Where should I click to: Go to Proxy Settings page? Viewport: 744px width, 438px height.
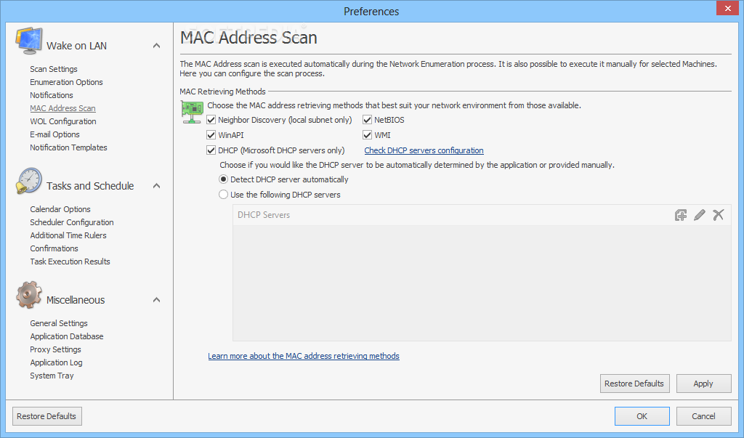[55, 349]
